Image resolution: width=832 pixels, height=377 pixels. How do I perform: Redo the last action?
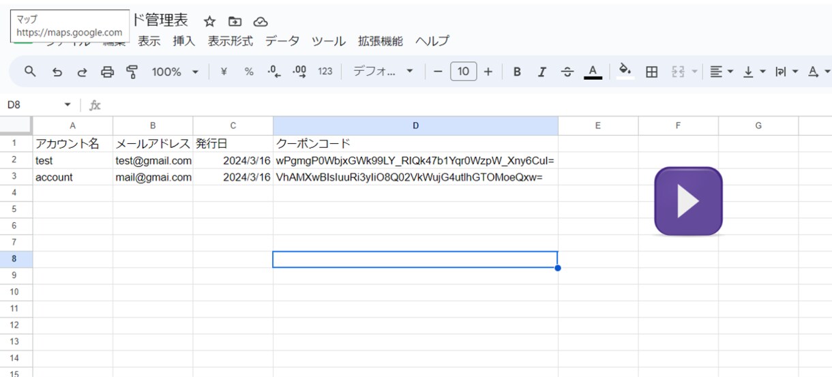[x=82, y=72]
